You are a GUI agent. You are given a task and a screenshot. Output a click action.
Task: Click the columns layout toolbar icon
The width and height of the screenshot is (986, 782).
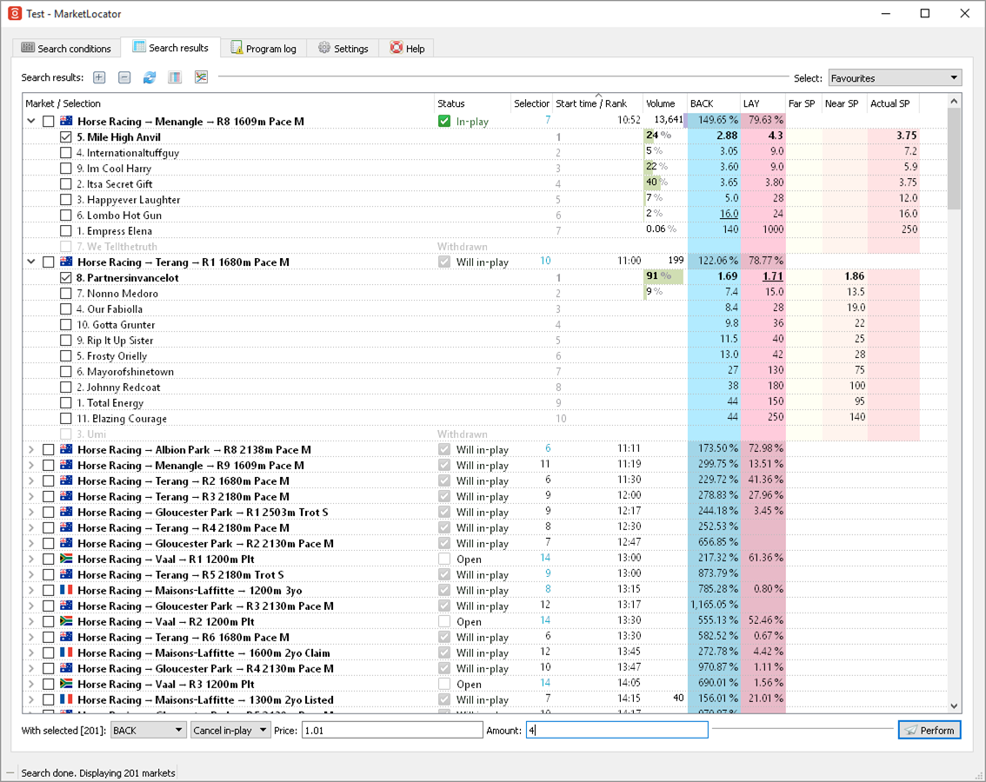(175, 77)
